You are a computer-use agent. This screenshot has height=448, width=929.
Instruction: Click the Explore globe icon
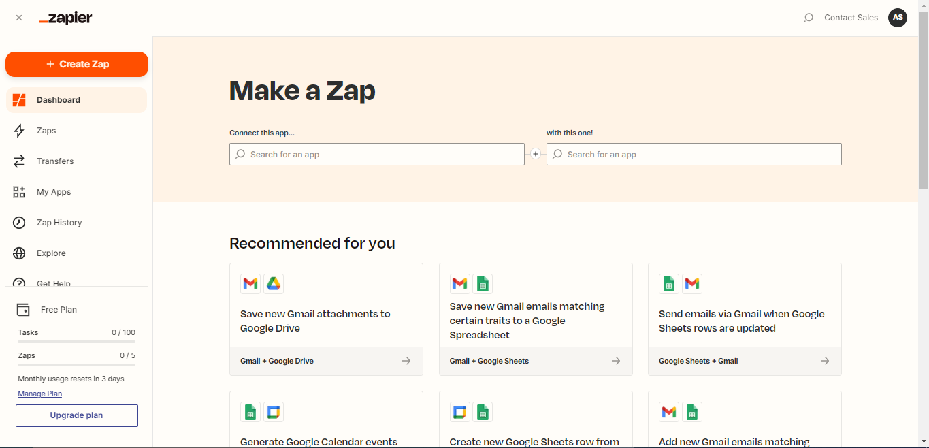[19, 253]
